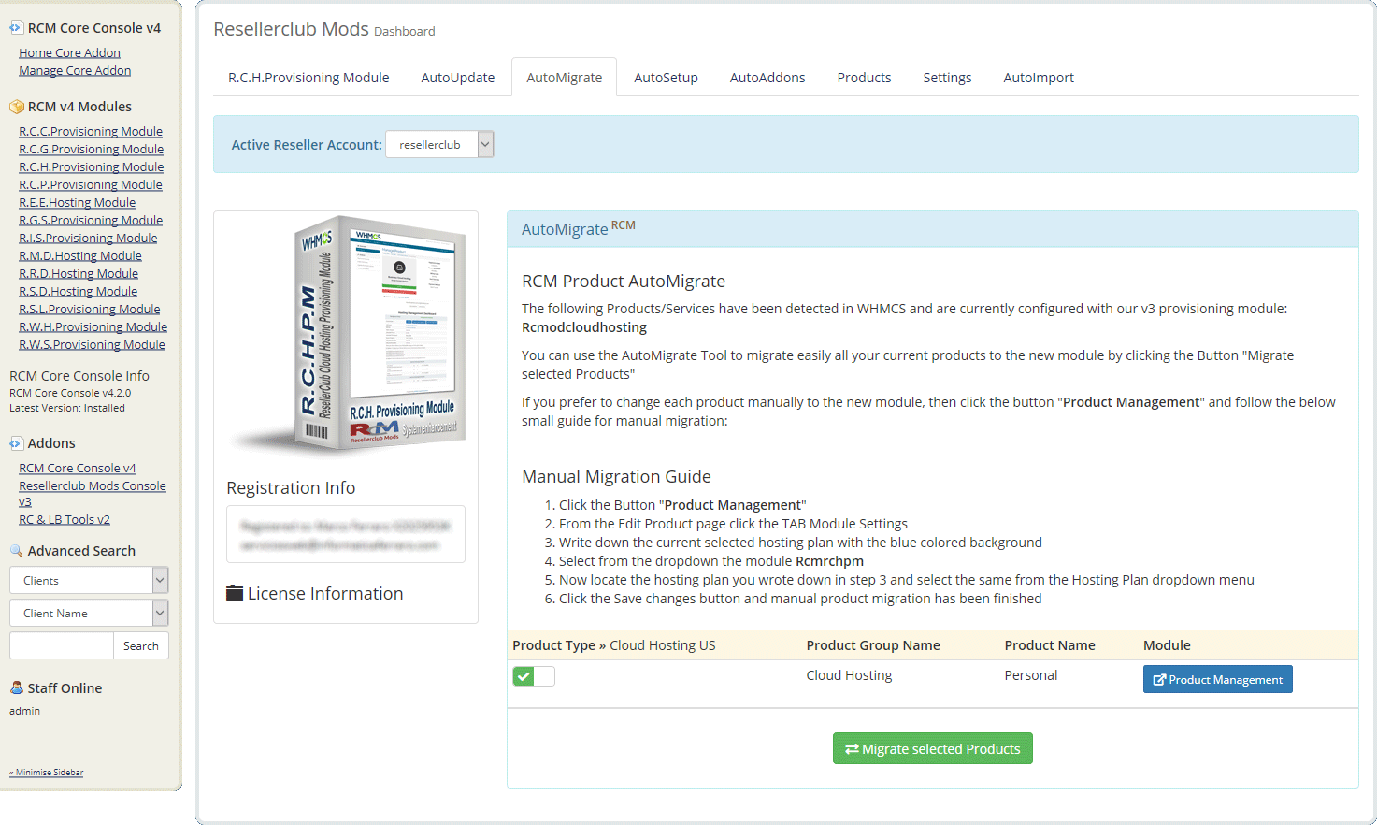Select the AutoMigrate tab

[564, 78]
